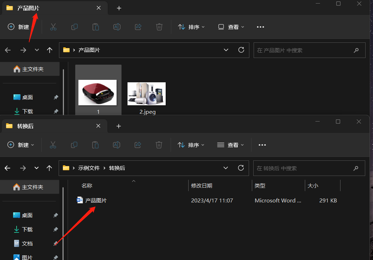
Task: Click the Delete icon in 转换后 window
Action: pos(159,145)
